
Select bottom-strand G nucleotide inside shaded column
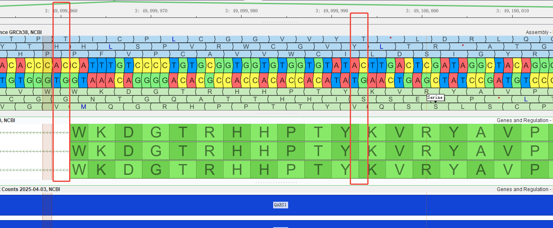(x=47, y=80)
